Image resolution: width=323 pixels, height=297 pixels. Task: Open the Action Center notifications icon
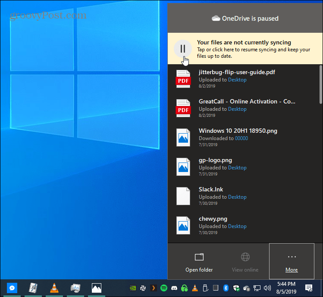pyautogui.click(x=309, y=288)
